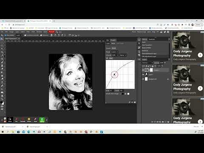The image size is (204, 153).
Task: Click the circled control point on the curve
Action: 114,74
